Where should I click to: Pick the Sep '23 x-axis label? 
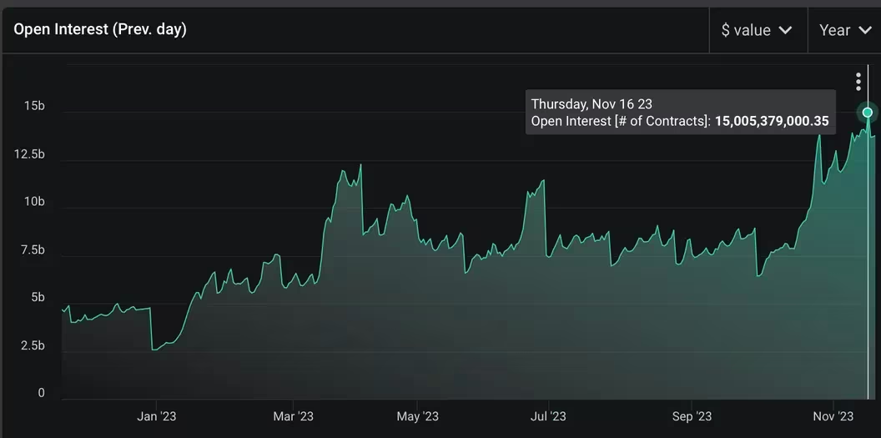point(692,416)
